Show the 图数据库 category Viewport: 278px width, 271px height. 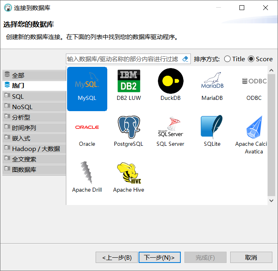click(35, 170)
